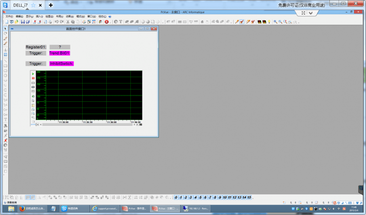Image resolution: width=366 pixels, height=215 pixels.
Task: Open the 窗口 (Window) menu
Action: (91, 16)
